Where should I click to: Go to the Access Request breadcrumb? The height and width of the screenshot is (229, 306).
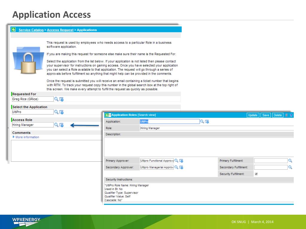pyautogui.click(x=60, y=30)
